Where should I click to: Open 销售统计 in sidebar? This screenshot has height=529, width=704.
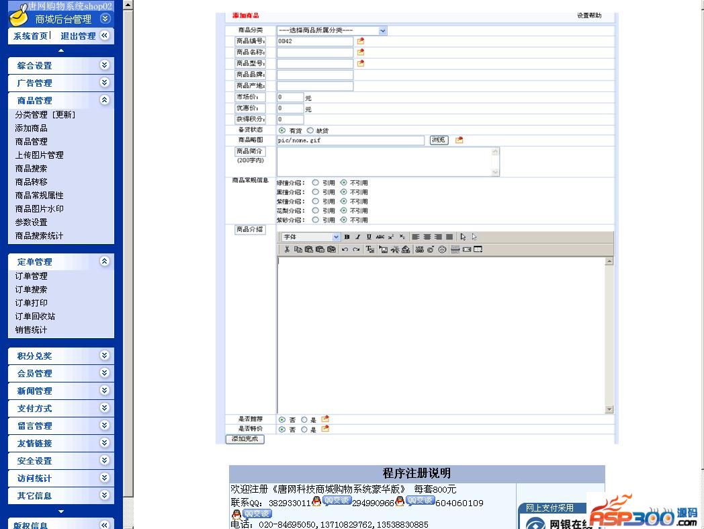(x=31, y=330)
